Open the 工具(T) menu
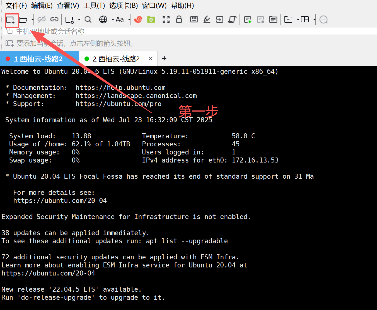This screenshot has width=377, height=310. (x=94, y=6)
